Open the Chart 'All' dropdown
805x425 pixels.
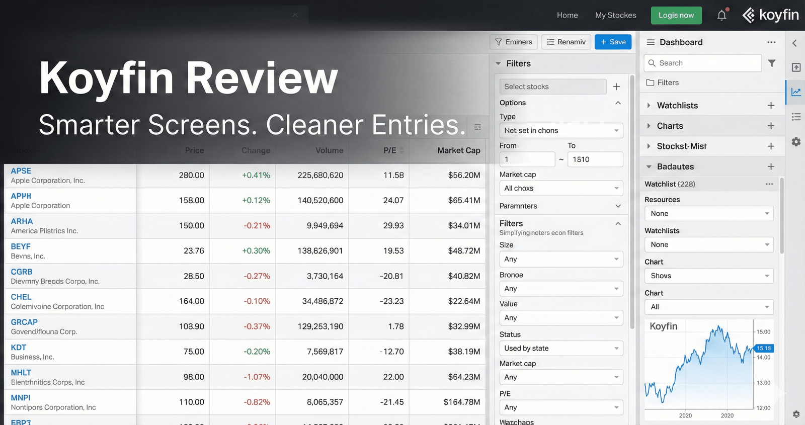709,307
